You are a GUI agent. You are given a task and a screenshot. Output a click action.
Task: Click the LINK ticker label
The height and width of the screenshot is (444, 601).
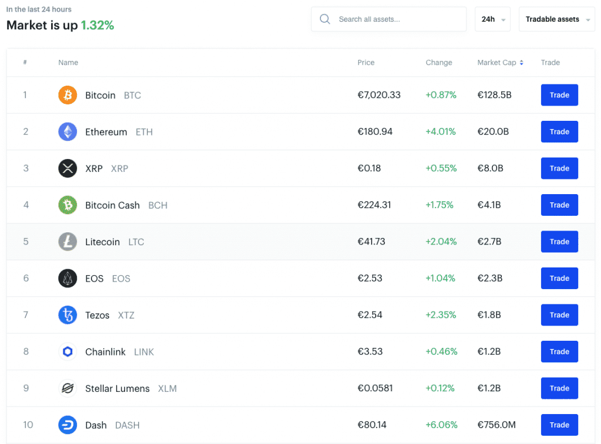click(x=144, y=352)
